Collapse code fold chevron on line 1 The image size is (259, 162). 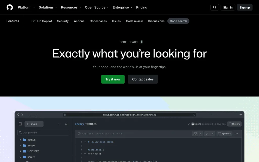[x=85, y=142]
